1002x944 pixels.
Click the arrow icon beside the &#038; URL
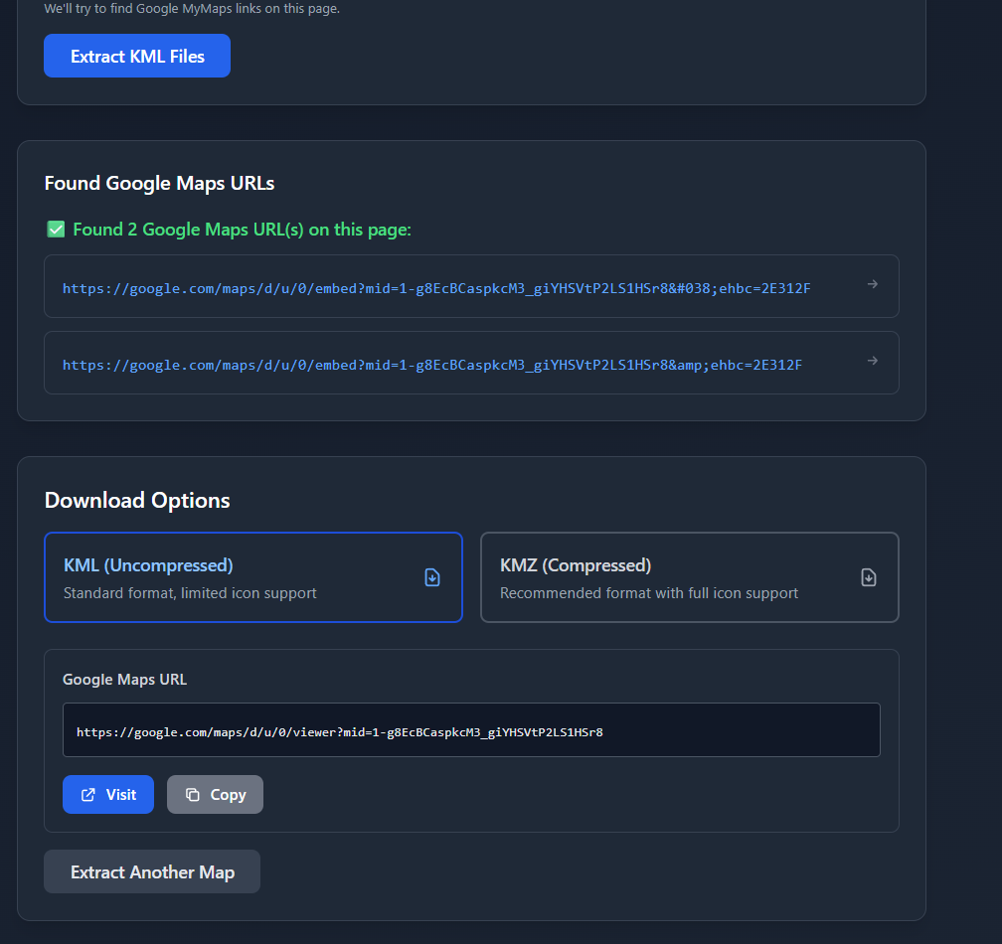click(x=873, y=284)
